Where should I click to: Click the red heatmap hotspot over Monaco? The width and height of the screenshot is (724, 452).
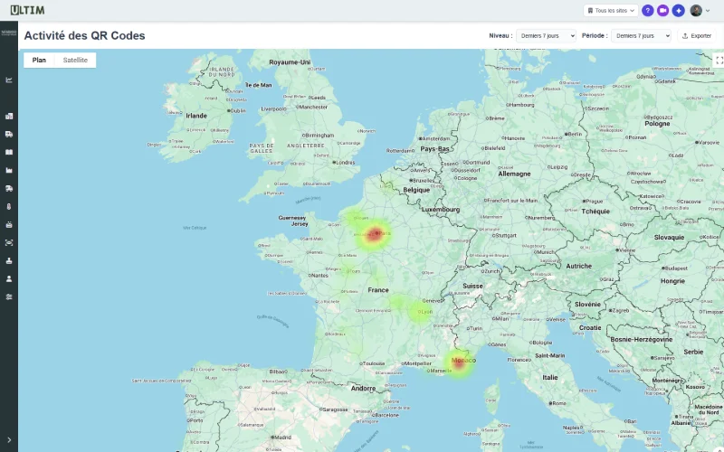tap(459, 363)
